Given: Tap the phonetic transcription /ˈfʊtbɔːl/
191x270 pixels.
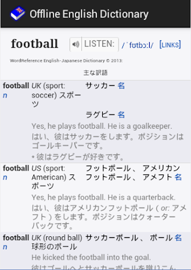Looking at the screenshot, I should click(138, 45).
